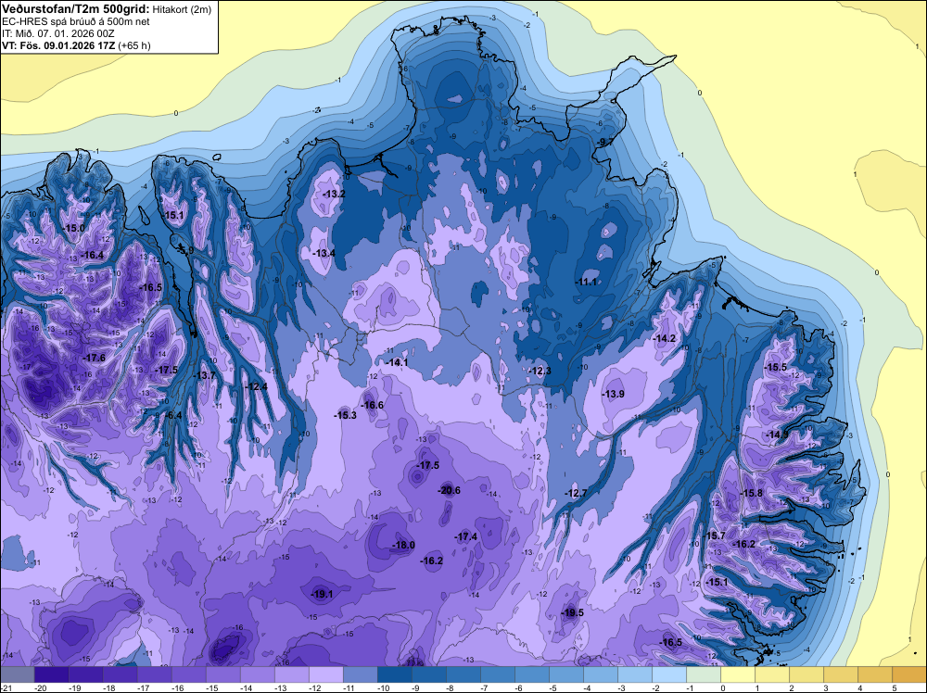Click the -15.5 temperature label
This screenshot has width=927, height=693.
[776, 368]
